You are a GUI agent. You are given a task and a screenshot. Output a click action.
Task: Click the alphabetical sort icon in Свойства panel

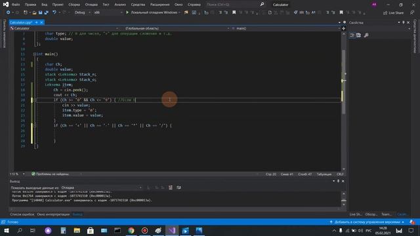coord(359,35)
